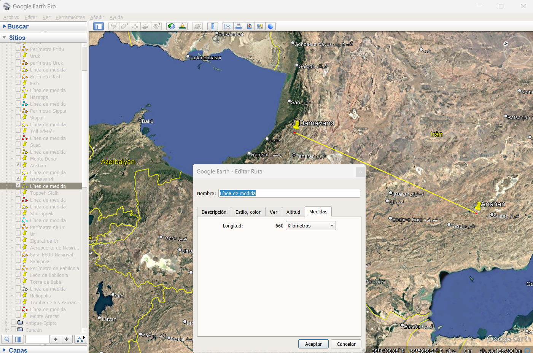Open Google Earth web globe icon
Screen dimensions: 533x353
[270, 26]
